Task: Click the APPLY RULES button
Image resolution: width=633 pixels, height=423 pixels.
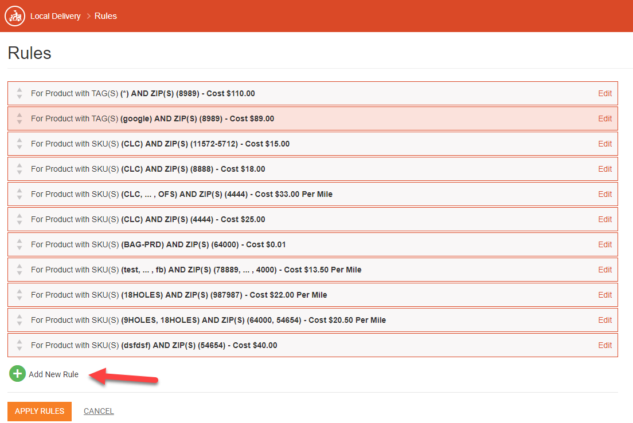Action: [x=40, y=412]
